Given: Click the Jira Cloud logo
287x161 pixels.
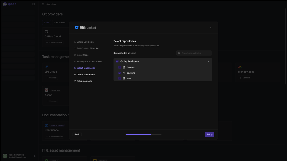Looking at the screenshot, I should (x=46, y=67).
